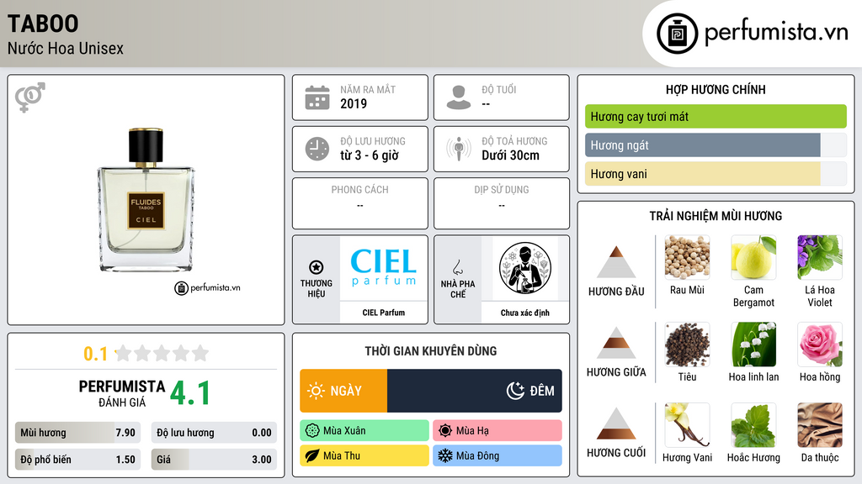
Task: Click the Hương vani accord bar
Action: (716, 173)
